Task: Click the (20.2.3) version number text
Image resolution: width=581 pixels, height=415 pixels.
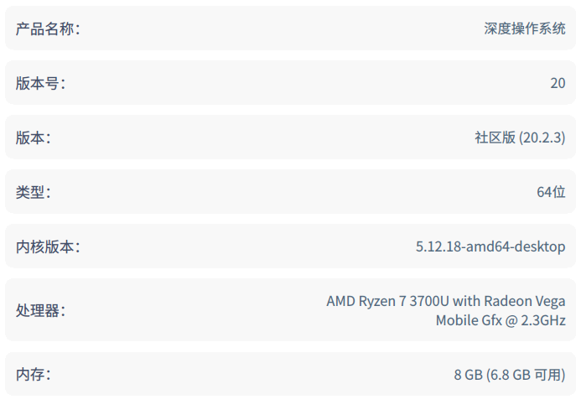Action: 542,138
